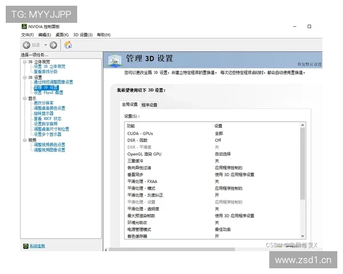
Task: Go to the Home page icon
Action: pyautogui.click(x=68, y=45)
